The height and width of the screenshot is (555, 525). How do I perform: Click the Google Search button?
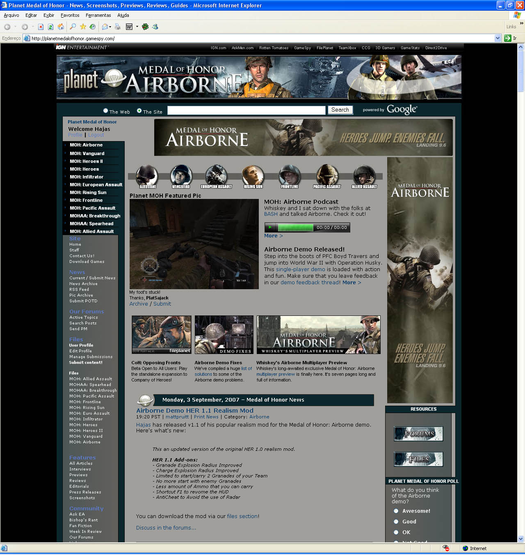340,110
